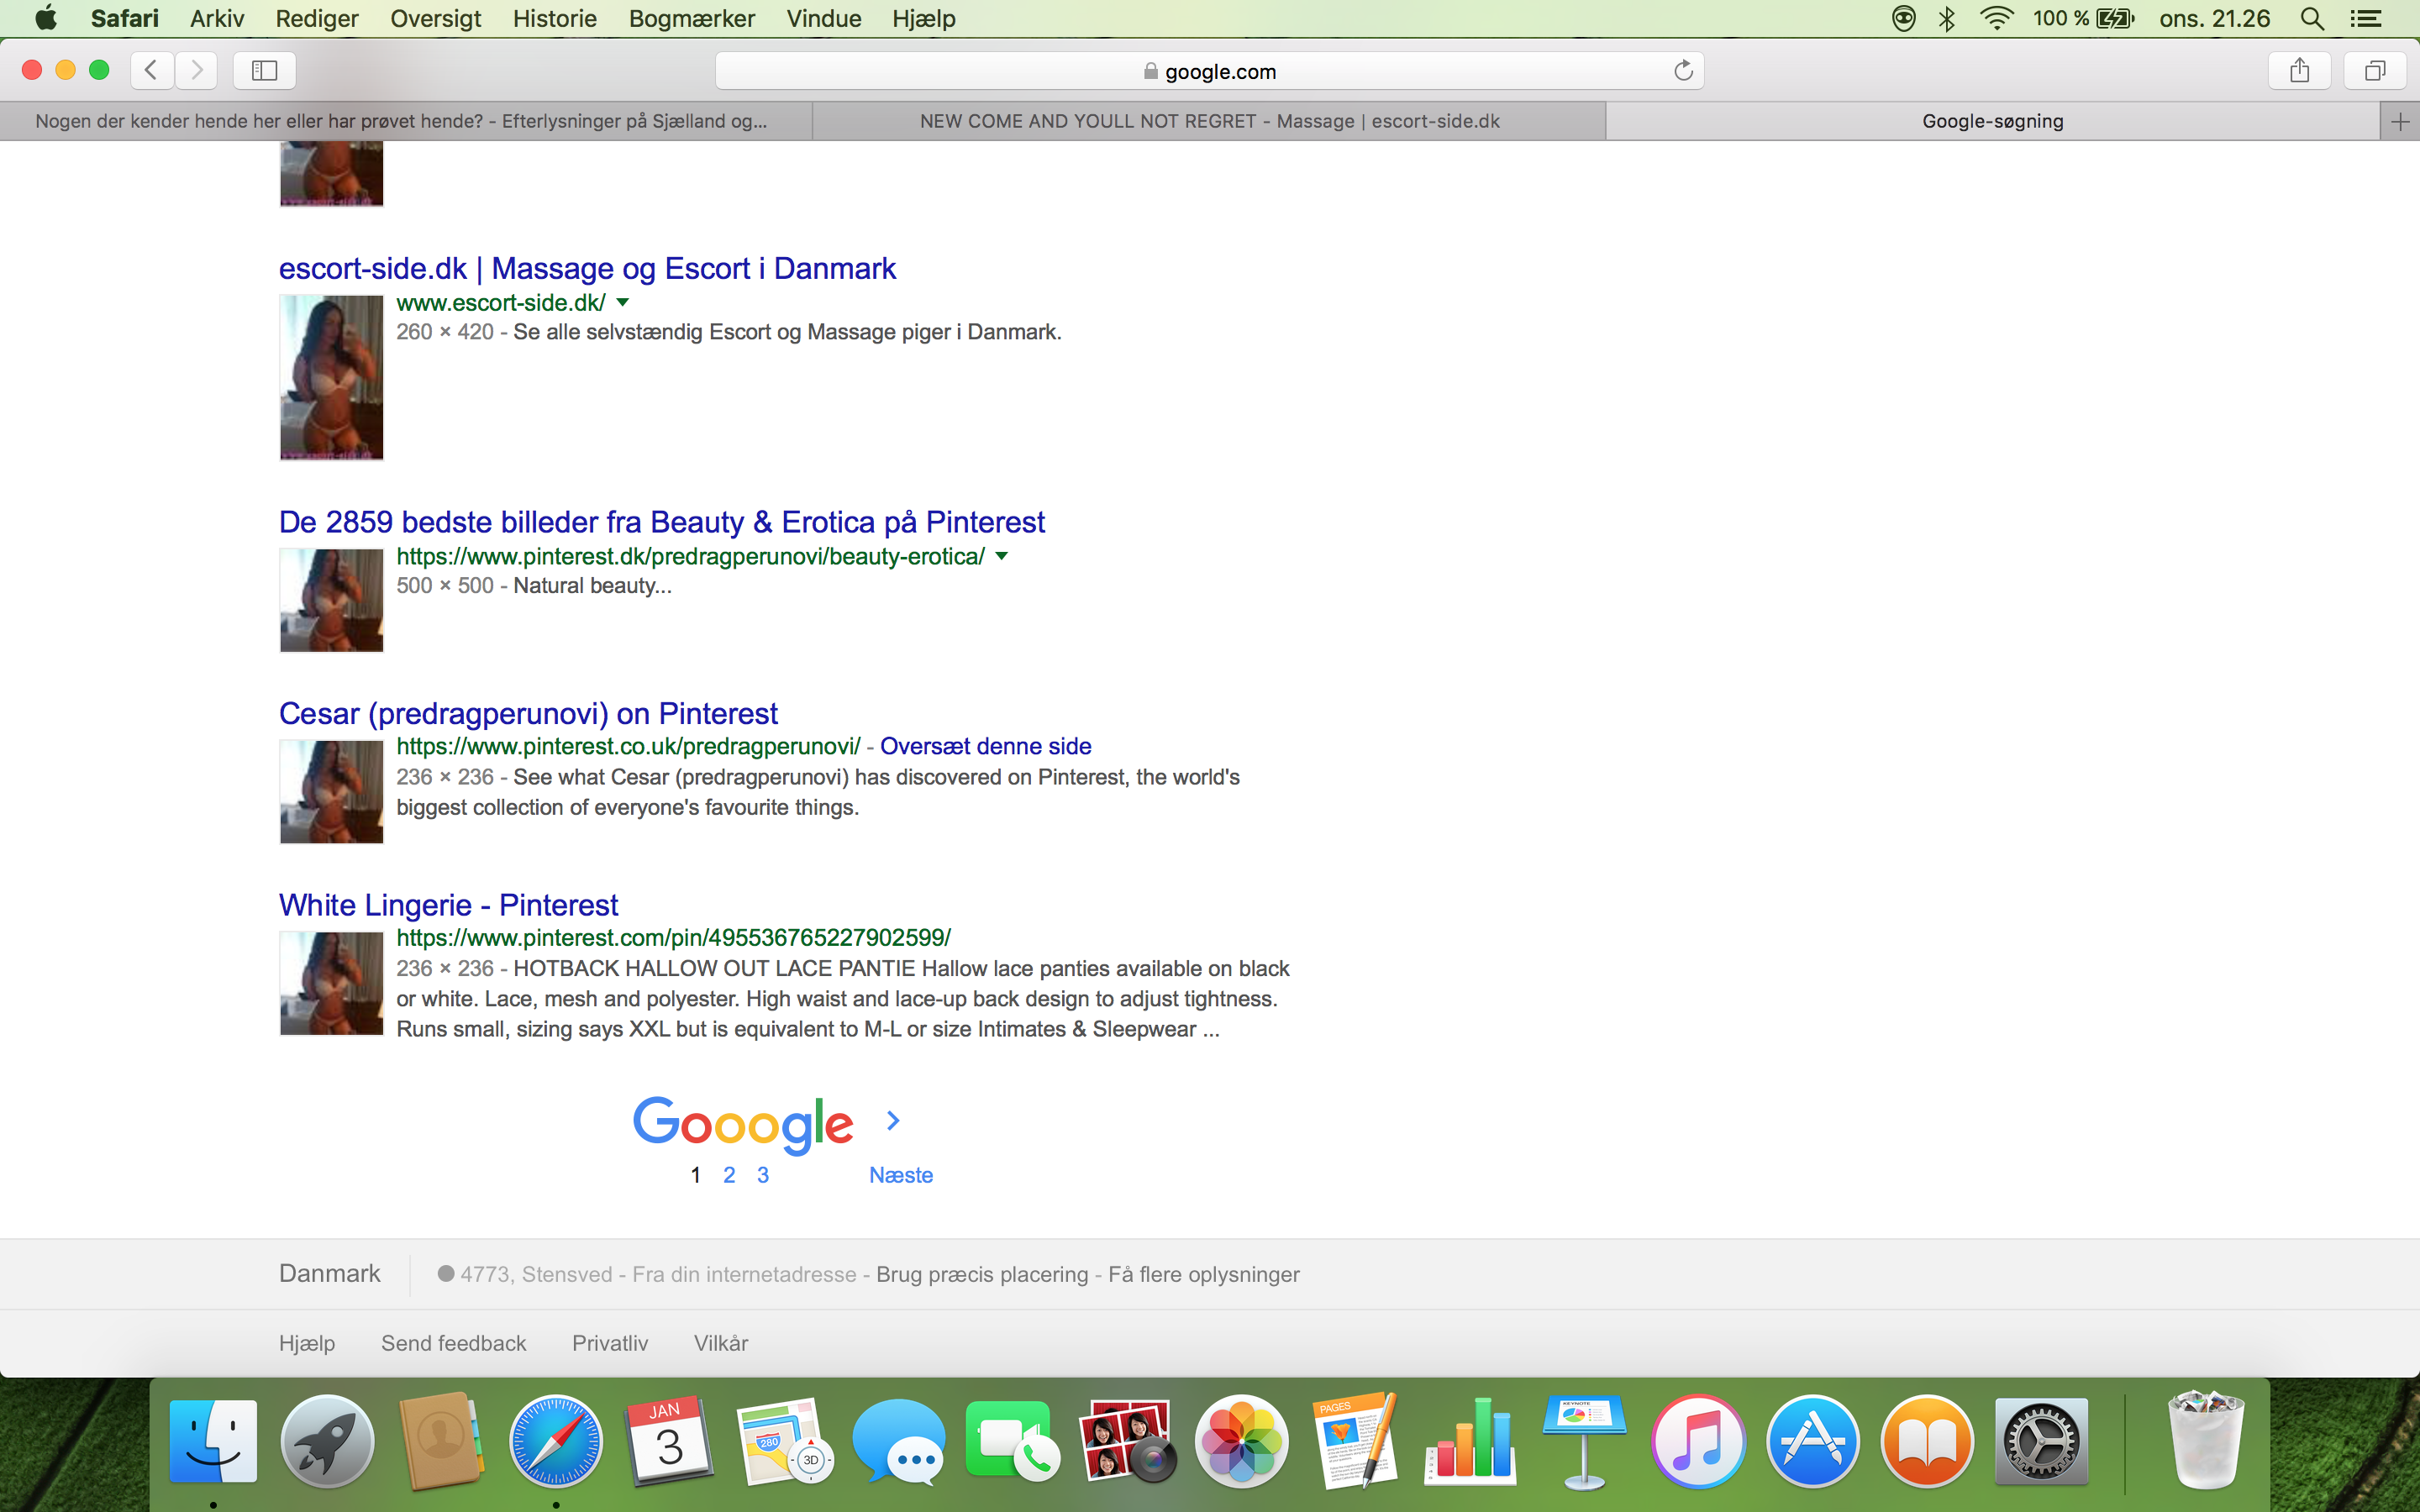The image size is (2420, 1512).
Task: Go back with the Safari back arrow
Action: (x=152, y=70)
